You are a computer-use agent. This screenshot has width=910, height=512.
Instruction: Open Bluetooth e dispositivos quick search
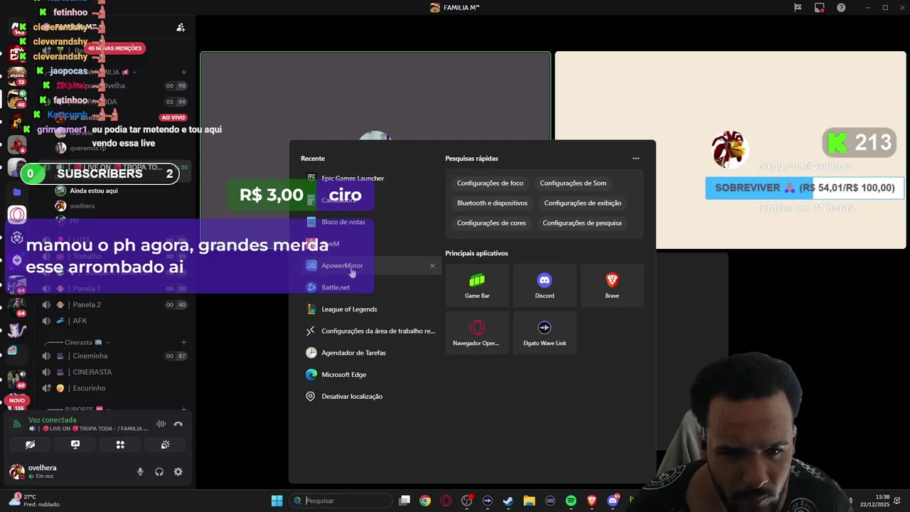tap(492, 203)
